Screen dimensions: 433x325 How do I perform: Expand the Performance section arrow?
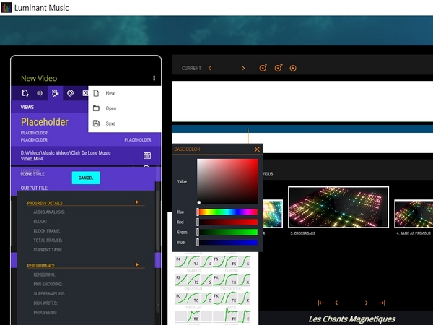click(137, 264)
